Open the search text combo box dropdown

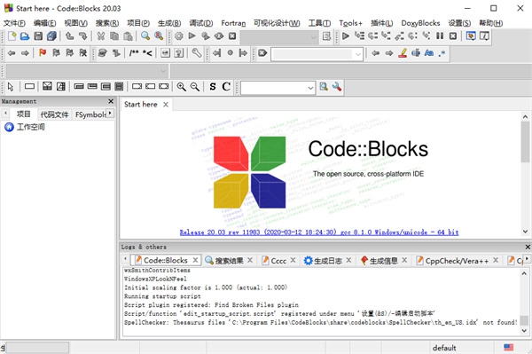358,54
